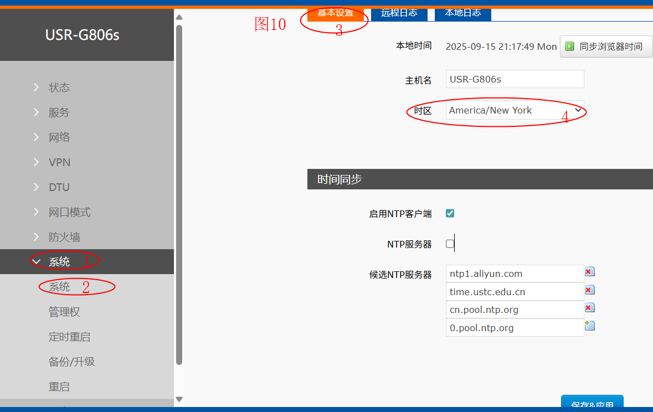Image resolution: width=653 pixels, height=412 pixels.
Task: Open the 管理权 submenu item
Action: click(64, 312)
